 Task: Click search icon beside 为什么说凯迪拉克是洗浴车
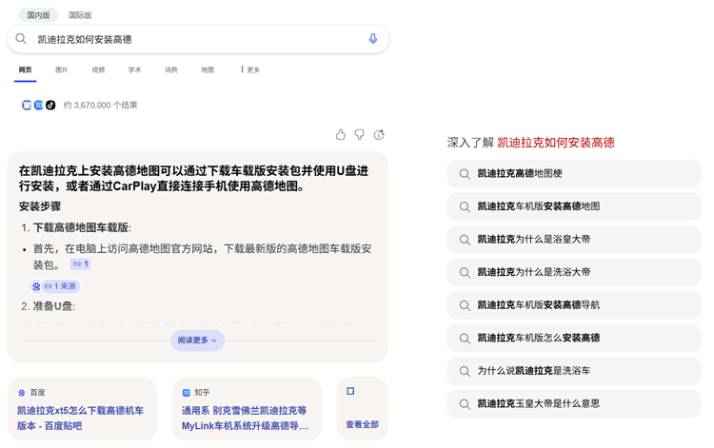click(x=465, y=371)
